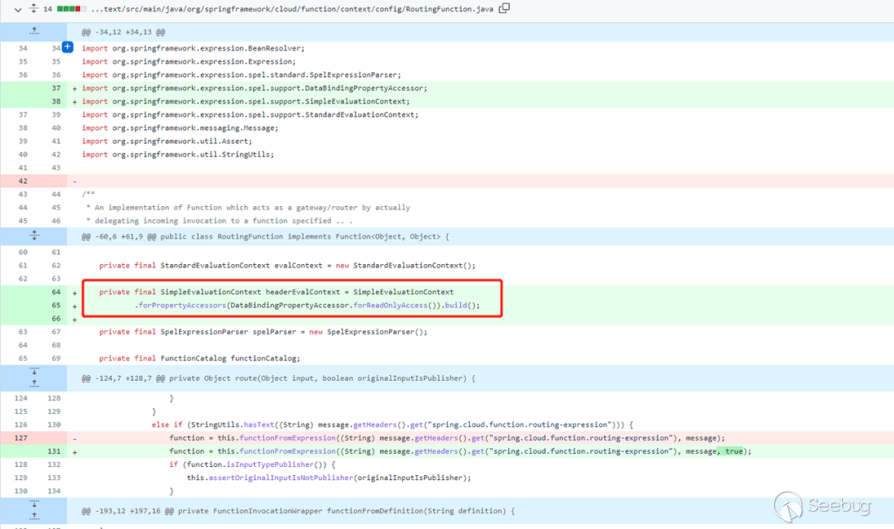Select the comment line 'An implementation of Function'
The width and height of the screenshot is (894, 529).
point(248,208)
